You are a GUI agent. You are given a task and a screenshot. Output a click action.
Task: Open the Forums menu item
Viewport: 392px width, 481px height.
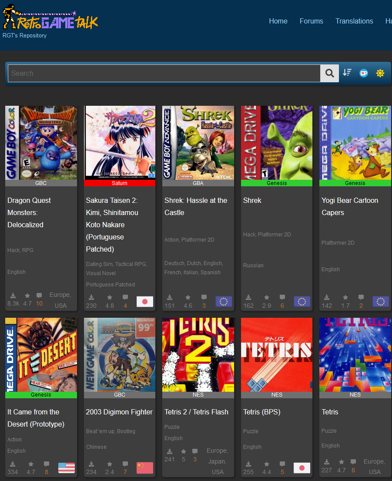[x=311, y=21]
